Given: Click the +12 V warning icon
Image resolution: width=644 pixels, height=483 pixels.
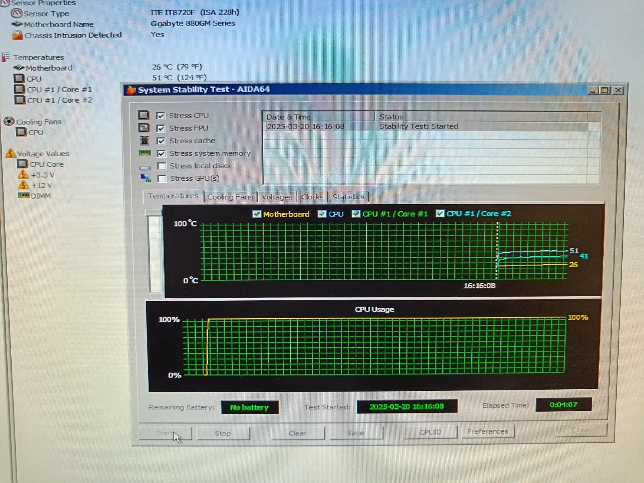Looking at the screenshot, I should pyautogui.click(x=24, y=185).
